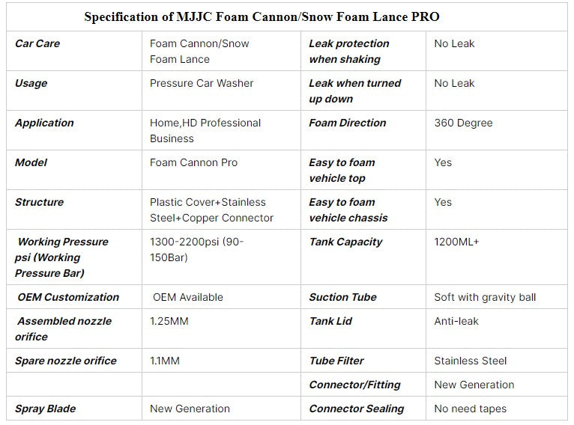574x425 pixels.
Task: Select the "Stainless Steel" tube filter value
Action: pos(470,361)
